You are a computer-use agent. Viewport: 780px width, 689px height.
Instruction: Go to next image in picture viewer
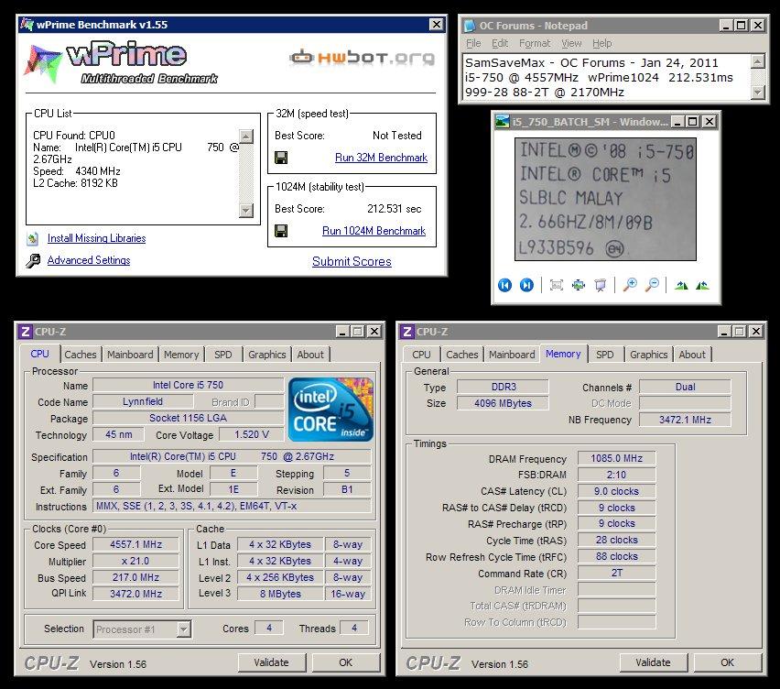pos(526,285)
